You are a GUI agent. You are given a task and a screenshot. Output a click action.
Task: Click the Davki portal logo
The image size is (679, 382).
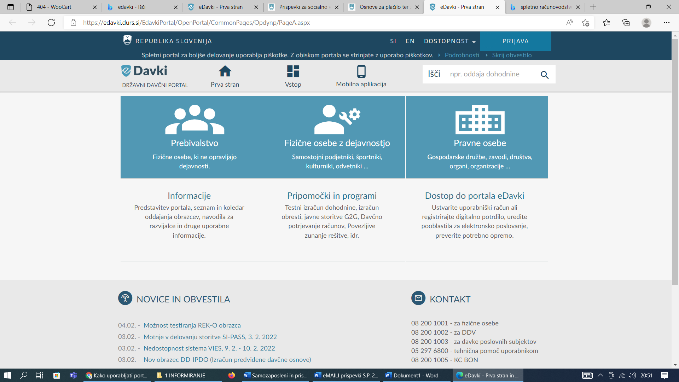click(x=144, y=71)
